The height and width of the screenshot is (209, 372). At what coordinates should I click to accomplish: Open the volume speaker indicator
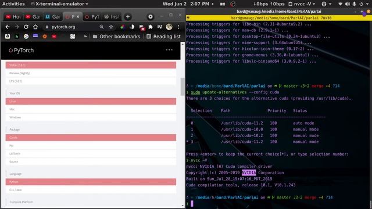[348, 4]
